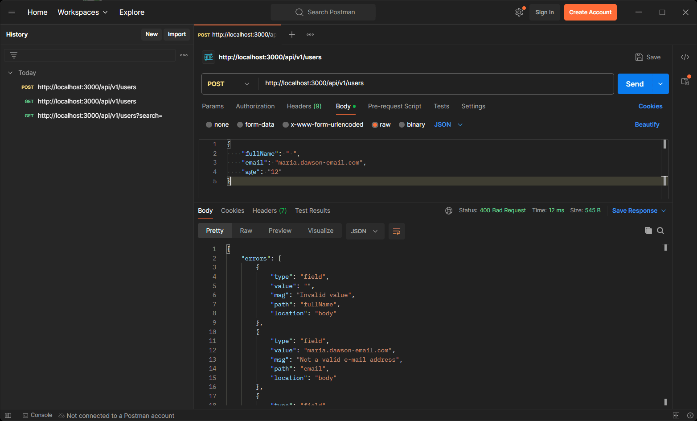Viewport: 697px width, 421px height.
Task: Search the response with the magnifier icon
Action: 660,231
